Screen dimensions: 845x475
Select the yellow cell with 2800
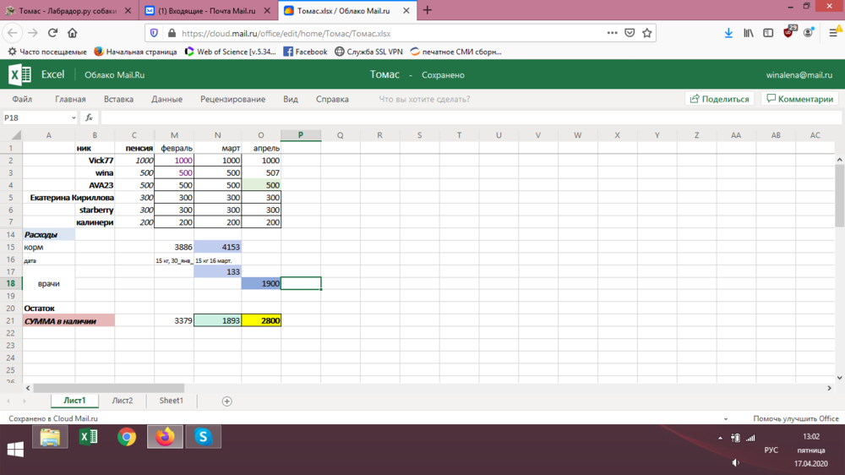click(261, 321)
